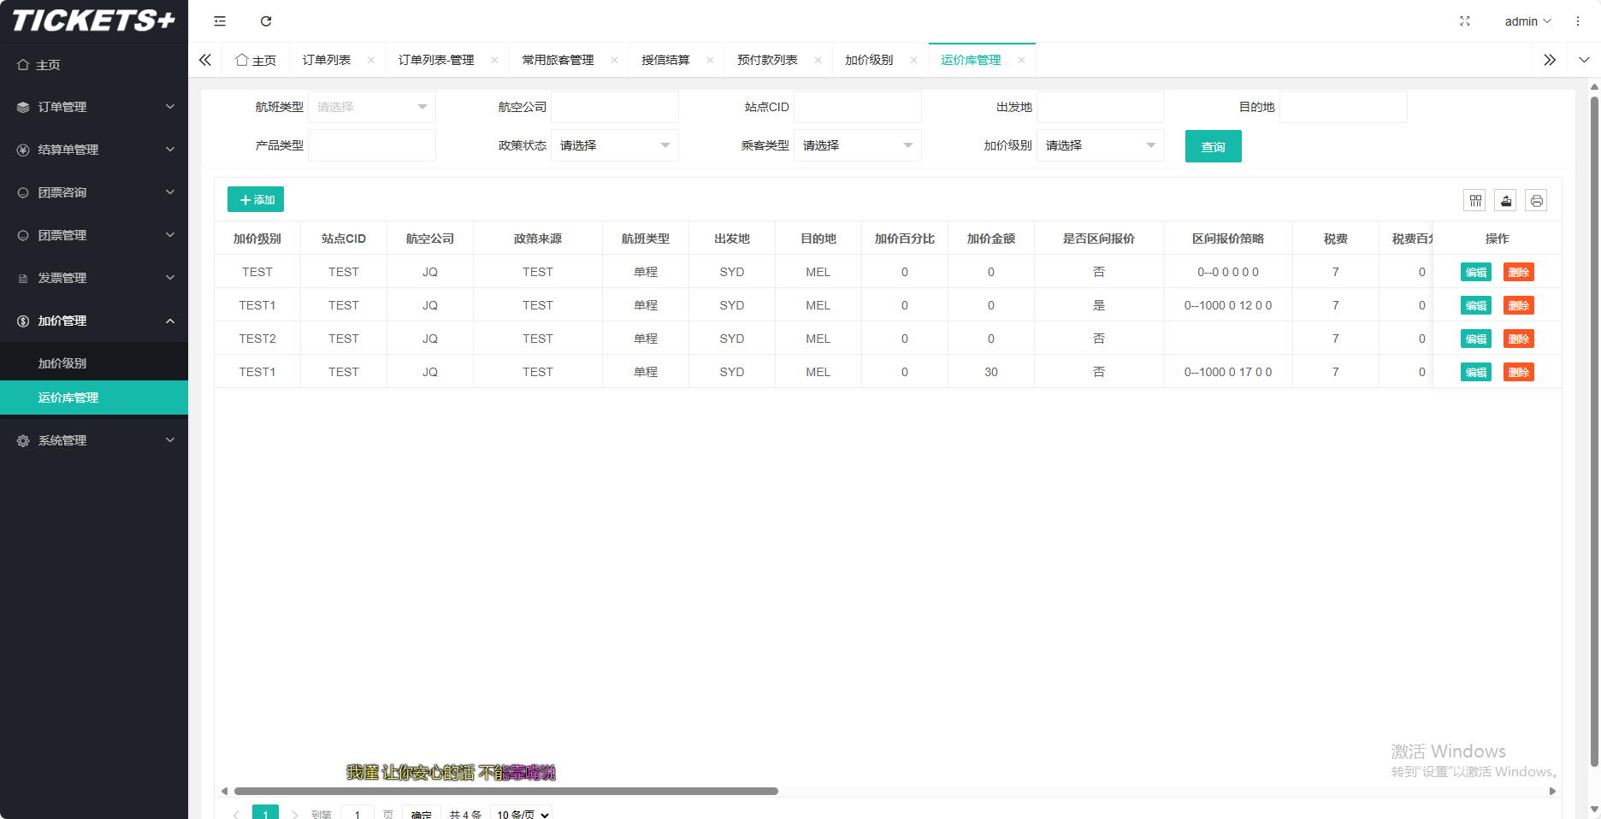Open the 10 条/页 page size dropdown
This screenshot has width=1601, height=819.
pyautogui.click(x=522, y=814)
